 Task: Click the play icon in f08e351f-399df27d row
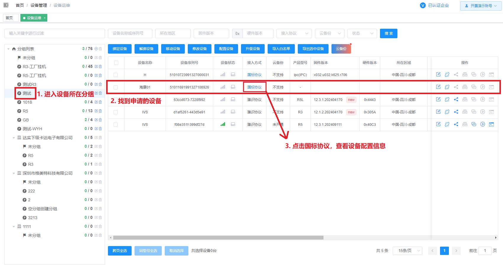[483, 124]
